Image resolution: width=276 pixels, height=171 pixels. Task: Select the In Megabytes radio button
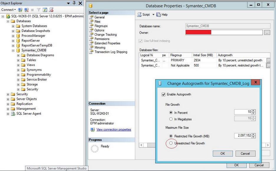coord(171,119)
